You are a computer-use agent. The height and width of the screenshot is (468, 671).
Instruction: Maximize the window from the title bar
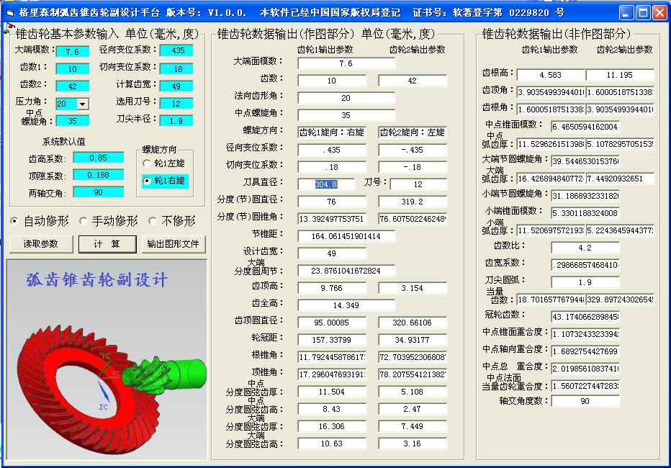643,13
